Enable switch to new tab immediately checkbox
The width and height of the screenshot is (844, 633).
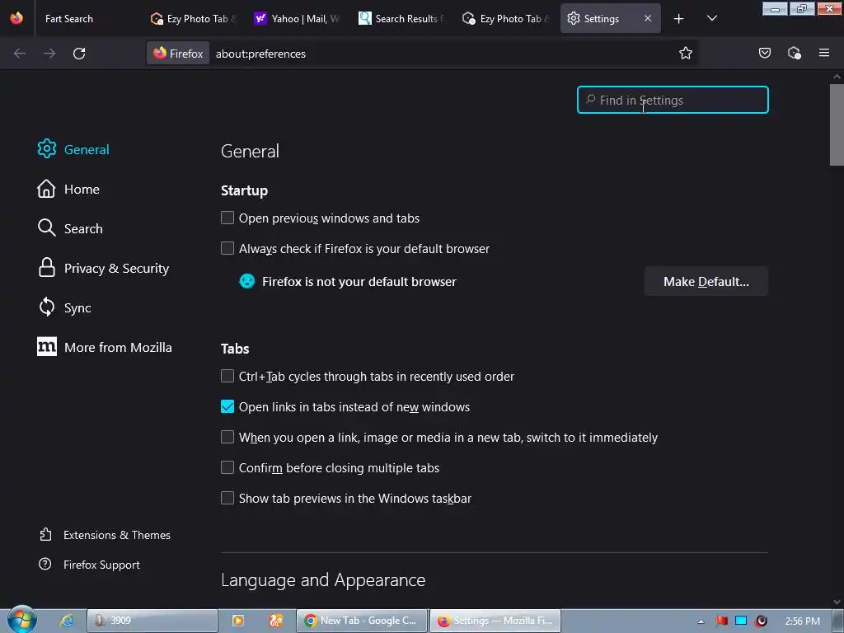point(227,437)
